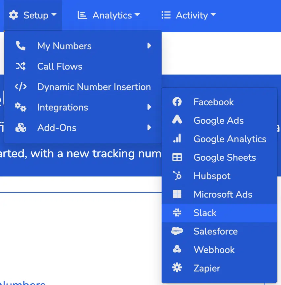Expand the Add-Ons submenu arrow
Screen dimensions: 281x285
coord(149,127)
